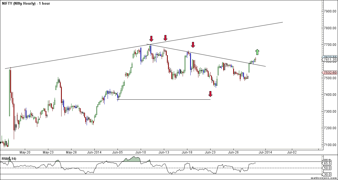Image resolution: width=338 pixels, height=180 pixels.
Task: Click the red arrow above the Jun-13 candles
Action: click(x=165, y=38)
